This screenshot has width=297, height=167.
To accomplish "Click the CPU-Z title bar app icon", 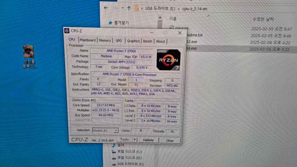I will pyautogui.click(x=67, y=31).
